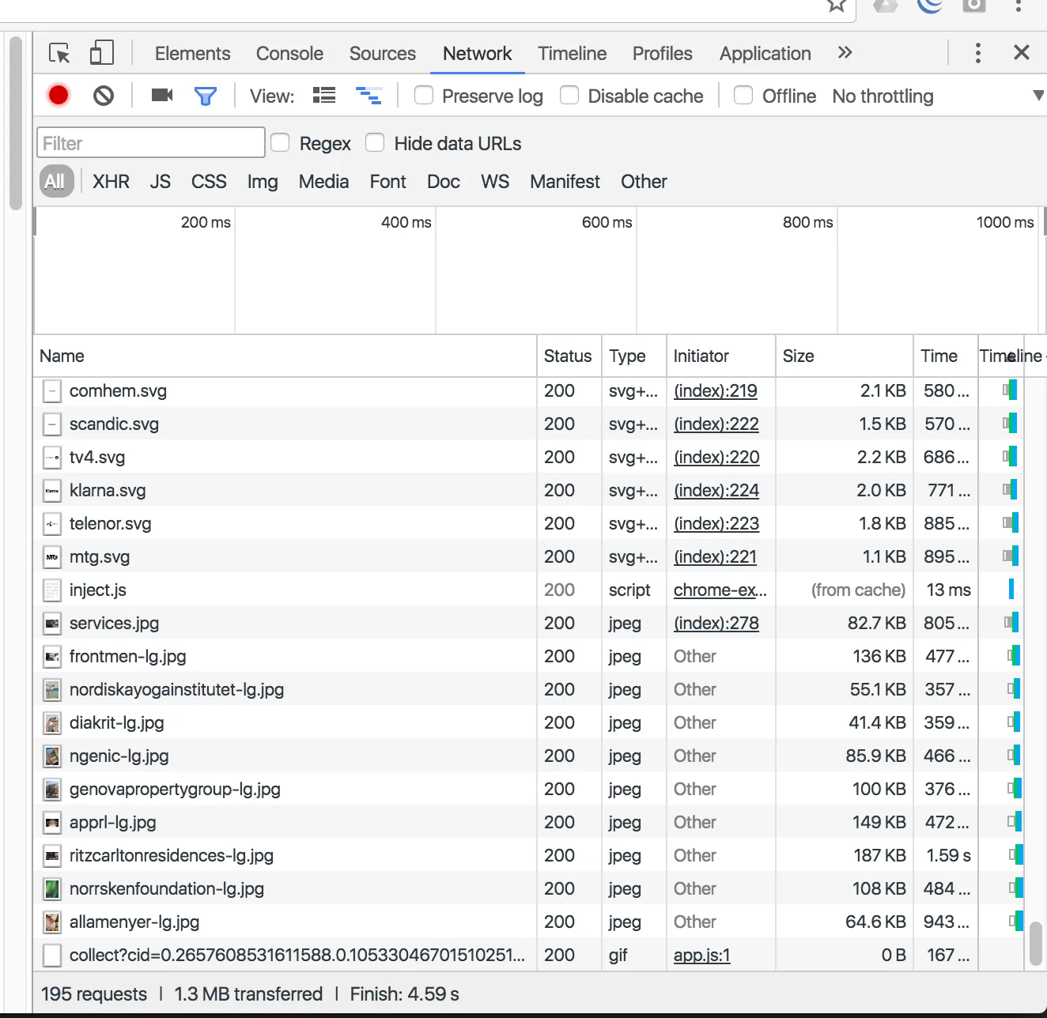
Task: Open the Profiles tab
Action: [x=663, y=53]
